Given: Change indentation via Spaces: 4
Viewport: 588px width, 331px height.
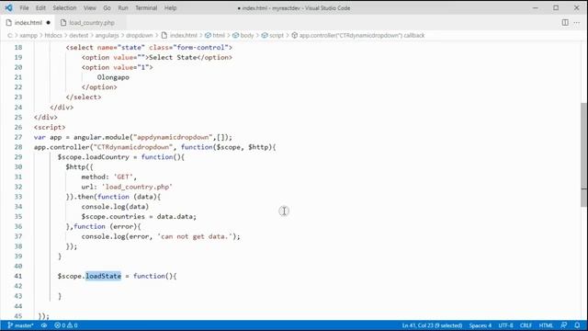Looking at the screenshot, I should [x=480, y=325].
